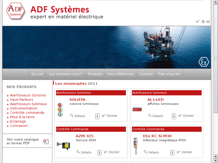Click Détails under EEx RC Si M30

coord(154,153)
